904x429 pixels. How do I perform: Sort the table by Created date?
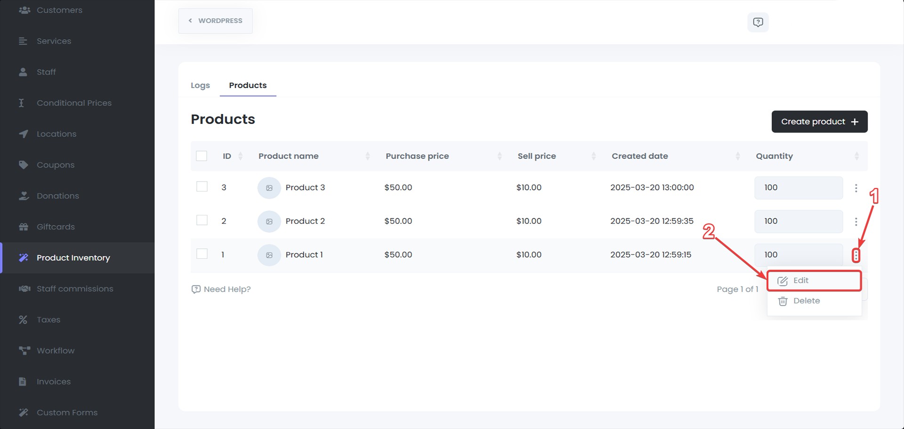(737, 156)
